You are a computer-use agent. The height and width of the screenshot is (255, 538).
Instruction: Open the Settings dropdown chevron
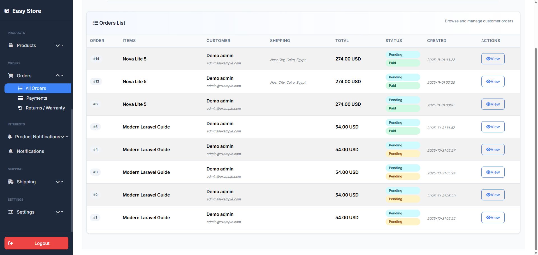(58, 212)
